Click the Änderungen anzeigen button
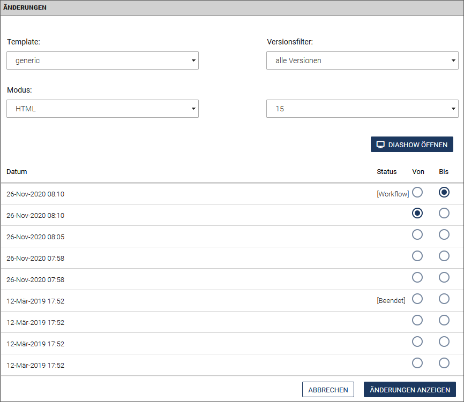 click(409, 390)
